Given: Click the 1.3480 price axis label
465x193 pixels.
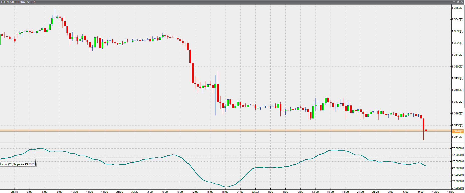Looking at the screenshot, I should 457,90.
